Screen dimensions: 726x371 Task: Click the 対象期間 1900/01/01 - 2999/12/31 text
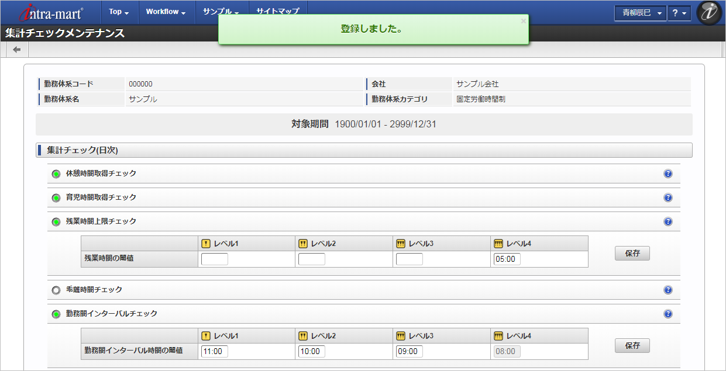[x=364, y=124]
